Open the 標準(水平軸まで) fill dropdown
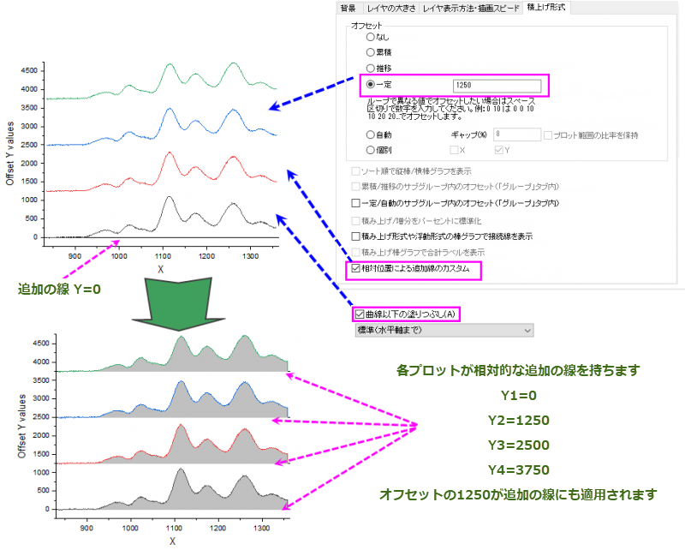This screenshot has width=685, height=550. [444, 331]
